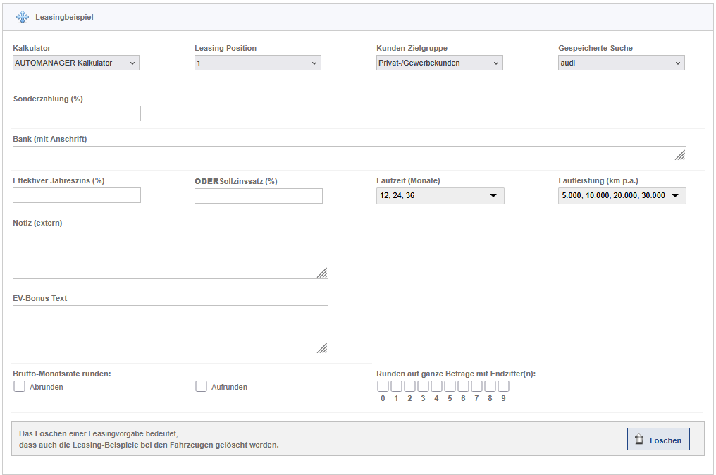Expand the Laufleistung (km p.a.) multi-select
The height and width of the screenshot is (475, 716).
pos(622,195)
